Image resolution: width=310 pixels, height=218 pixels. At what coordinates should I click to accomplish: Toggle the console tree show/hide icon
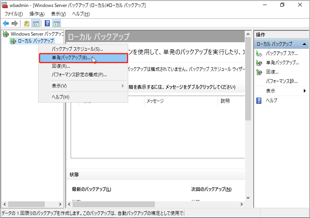click(36, 23)
